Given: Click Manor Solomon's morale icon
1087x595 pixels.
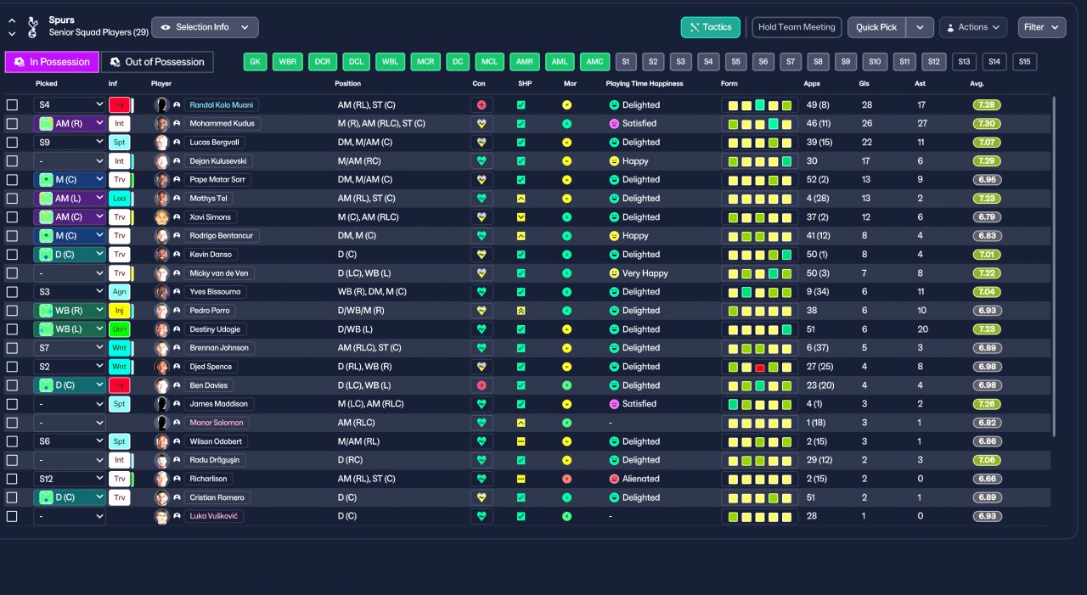Looking at the screenshot, I should tap(566, 423).
